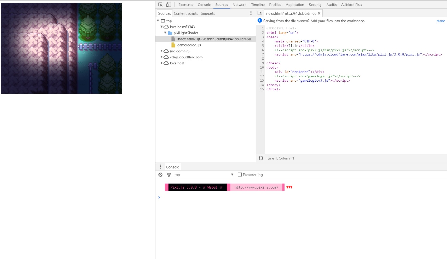Toggle device mode icon
The height and width of the screenshot is (259, 447).
pyautogui.click(x=169, y=5)
